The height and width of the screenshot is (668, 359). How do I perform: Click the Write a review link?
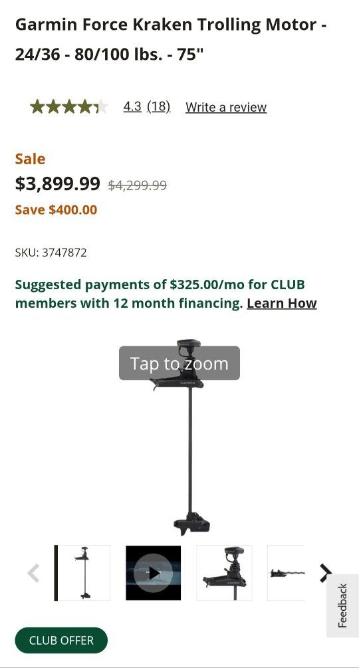pos(226,107)
